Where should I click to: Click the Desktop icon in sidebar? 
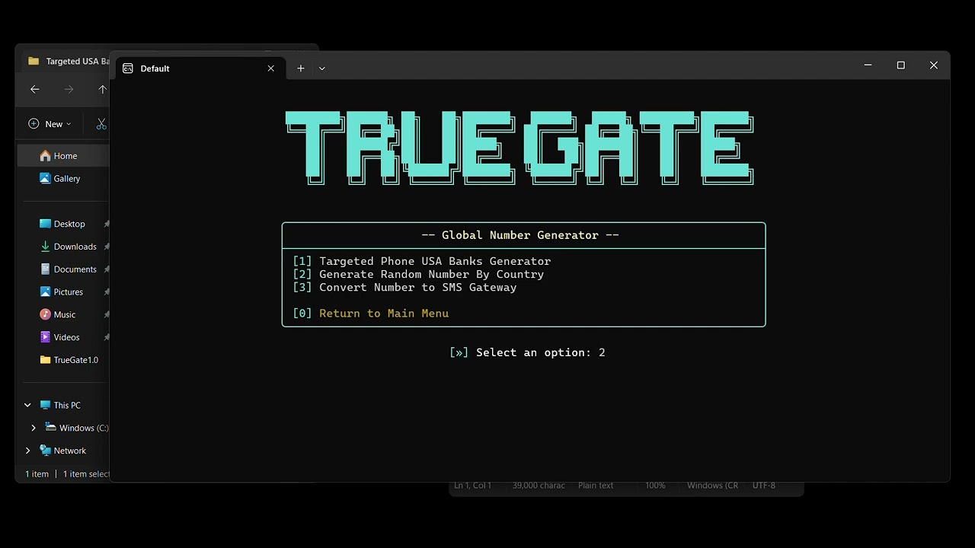pos(45,224)
